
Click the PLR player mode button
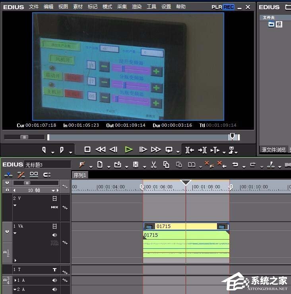coord(217,7)
